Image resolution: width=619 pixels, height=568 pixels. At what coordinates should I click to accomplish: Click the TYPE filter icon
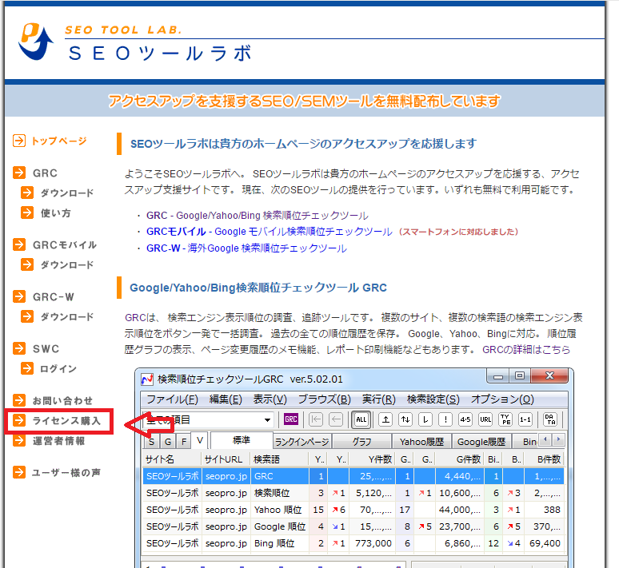click(505, 419)
